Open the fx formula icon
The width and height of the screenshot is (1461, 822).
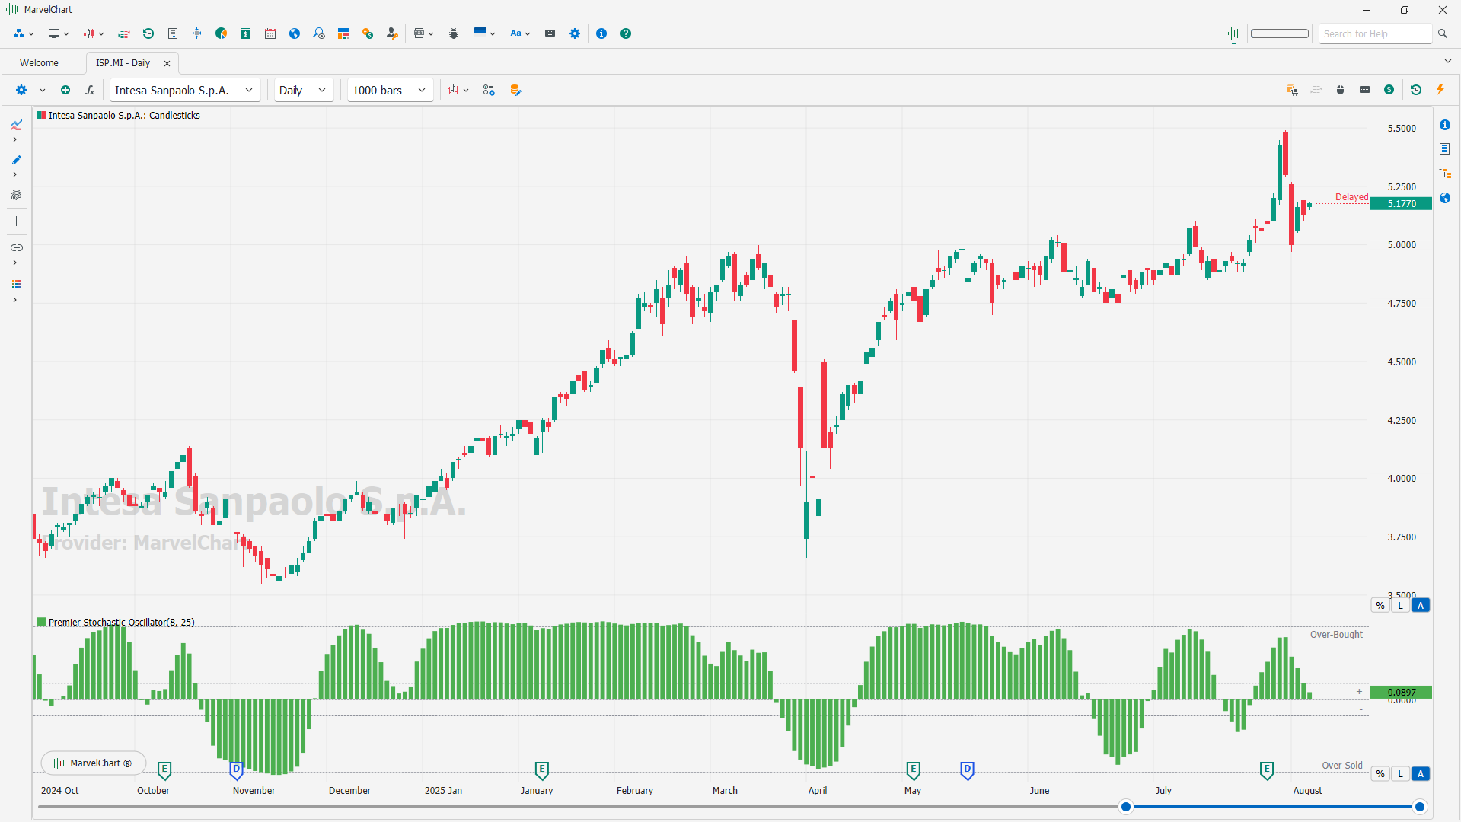(x=90, y=90)
